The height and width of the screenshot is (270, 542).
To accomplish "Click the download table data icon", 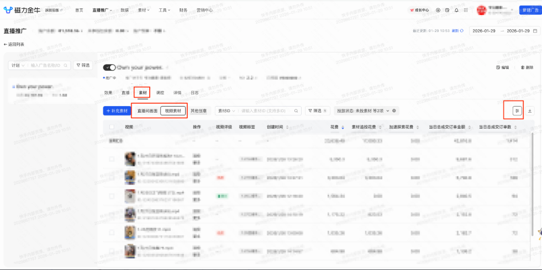I will pos(529,111).
